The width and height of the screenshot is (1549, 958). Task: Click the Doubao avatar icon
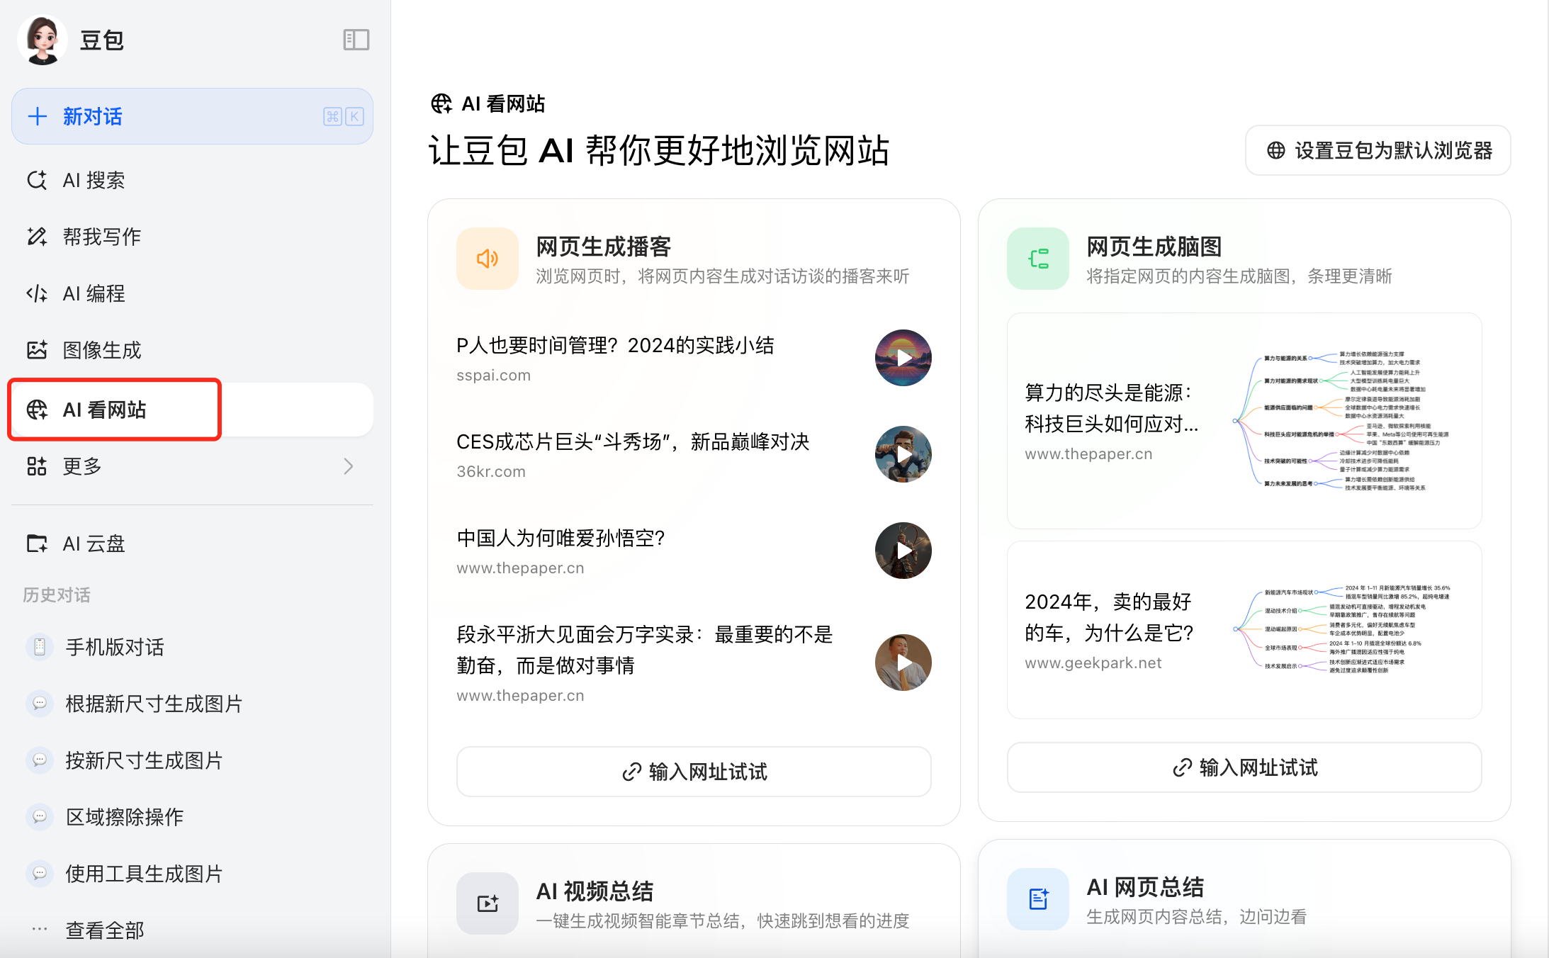pyautogui.click(x=43, y=40)
